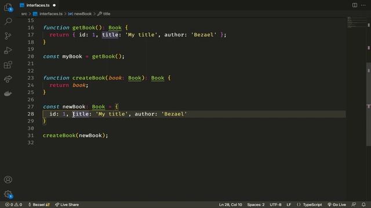Click the interfaces.ts breadcrumb segment
Viewport: 371px width, 208px height.
[51, 14]
